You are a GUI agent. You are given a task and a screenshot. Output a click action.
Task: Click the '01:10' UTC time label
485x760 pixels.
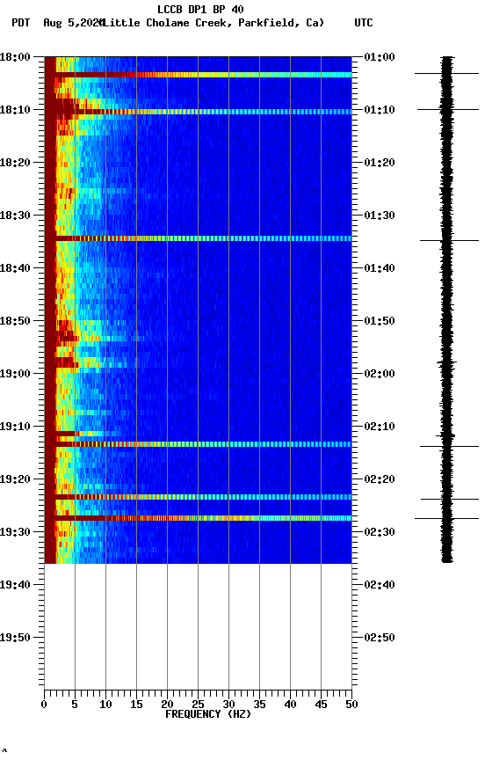pyautogui.click(x=380, y=110)
